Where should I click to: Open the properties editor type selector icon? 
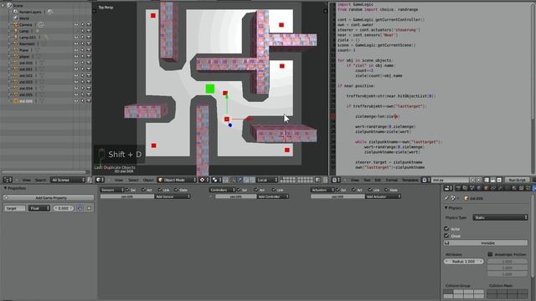(448, 188)
